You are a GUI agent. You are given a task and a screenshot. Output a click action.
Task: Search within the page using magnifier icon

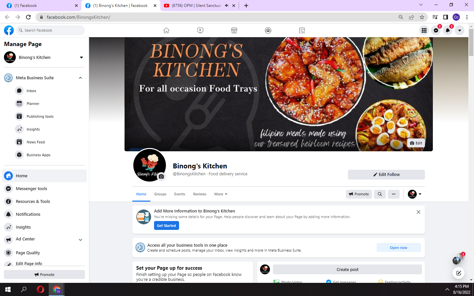(380, 194)
